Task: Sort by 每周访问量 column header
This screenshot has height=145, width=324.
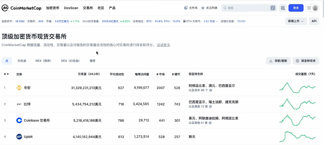Action: pyautogui.click(x=142, y=74)
